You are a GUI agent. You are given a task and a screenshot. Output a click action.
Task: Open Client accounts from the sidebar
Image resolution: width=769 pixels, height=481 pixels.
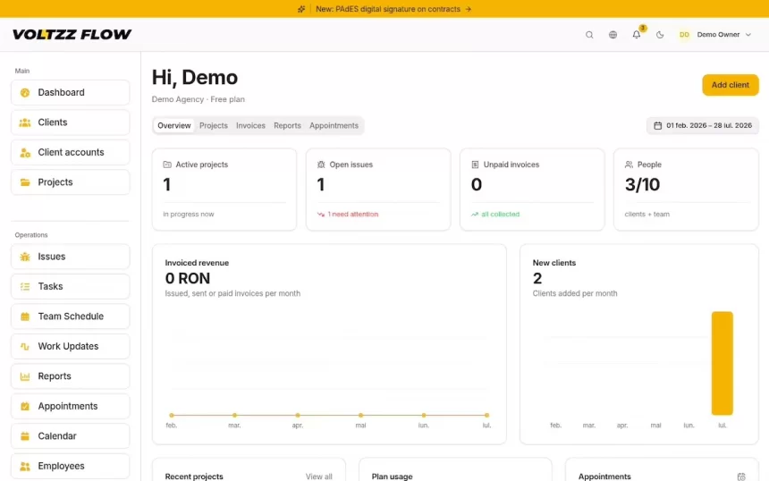[70, 153]
